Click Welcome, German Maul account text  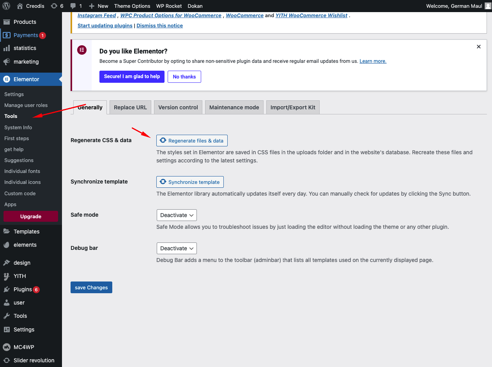(454, 6)
